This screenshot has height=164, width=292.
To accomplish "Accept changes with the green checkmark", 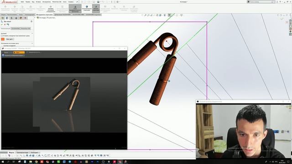I will (2, 25).
